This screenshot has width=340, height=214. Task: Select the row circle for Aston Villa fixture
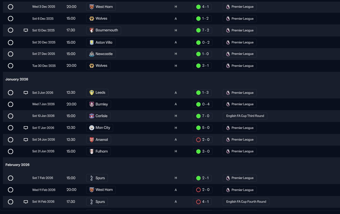tap(11, 42)
